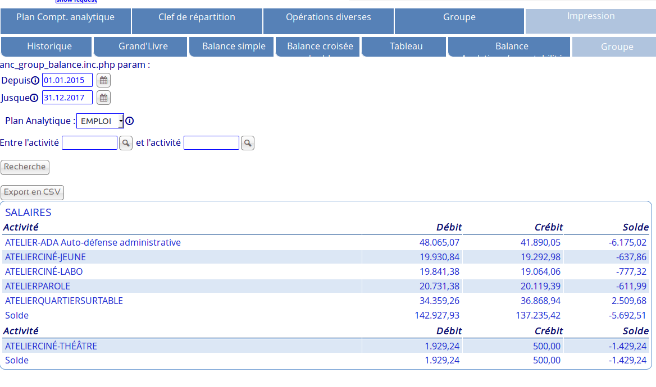
Task: Focus the Depuis date input field
Action: click(67, 80)
